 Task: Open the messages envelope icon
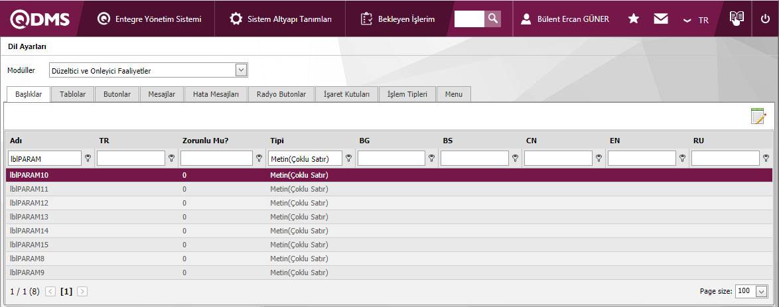pyautogui.click(x=660, y=19)
